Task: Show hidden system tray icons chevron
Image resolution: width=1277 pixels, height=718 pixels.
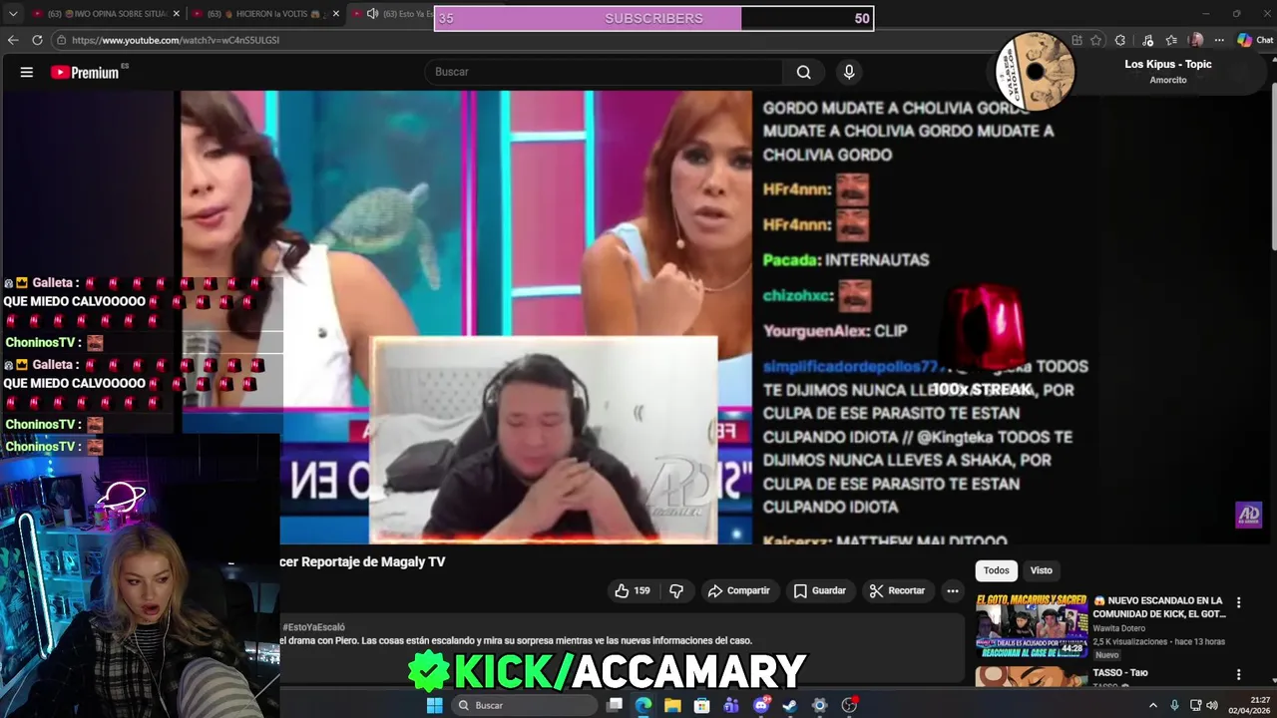Action: coord(1153,705)
